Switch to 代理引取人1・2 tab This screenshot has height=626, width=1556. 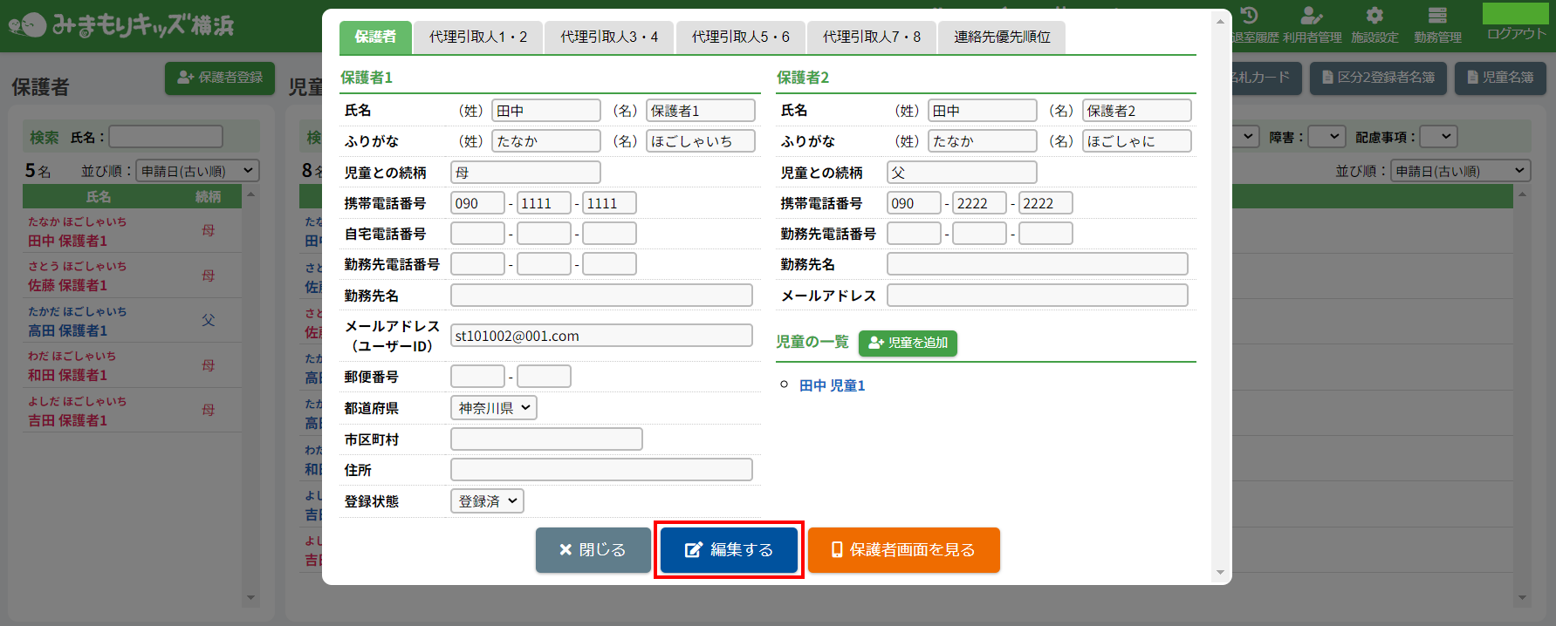tap(478, 37)
